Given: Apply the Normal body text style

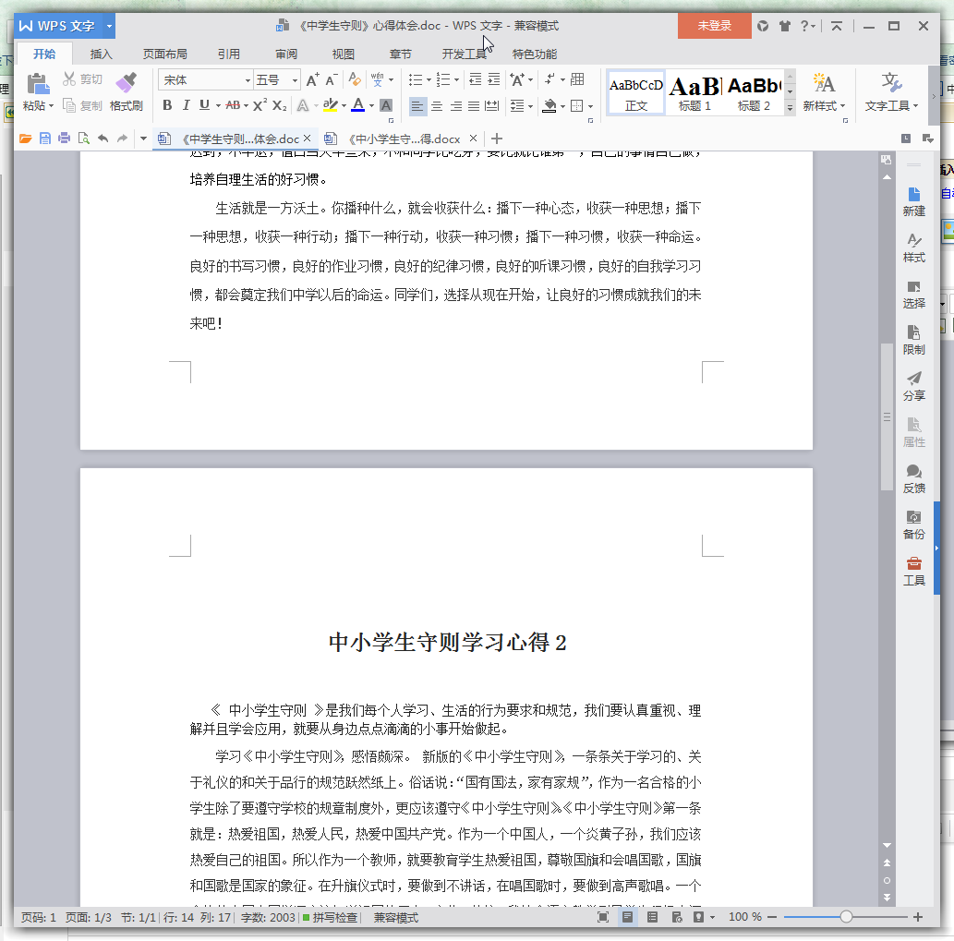Looking at the screenshot, I should coord(635,91).
